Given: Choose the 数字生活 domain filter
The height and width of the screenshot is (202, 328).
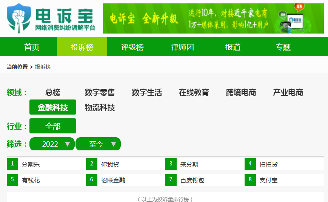Looking at the screenshot, I should [147, 92].
